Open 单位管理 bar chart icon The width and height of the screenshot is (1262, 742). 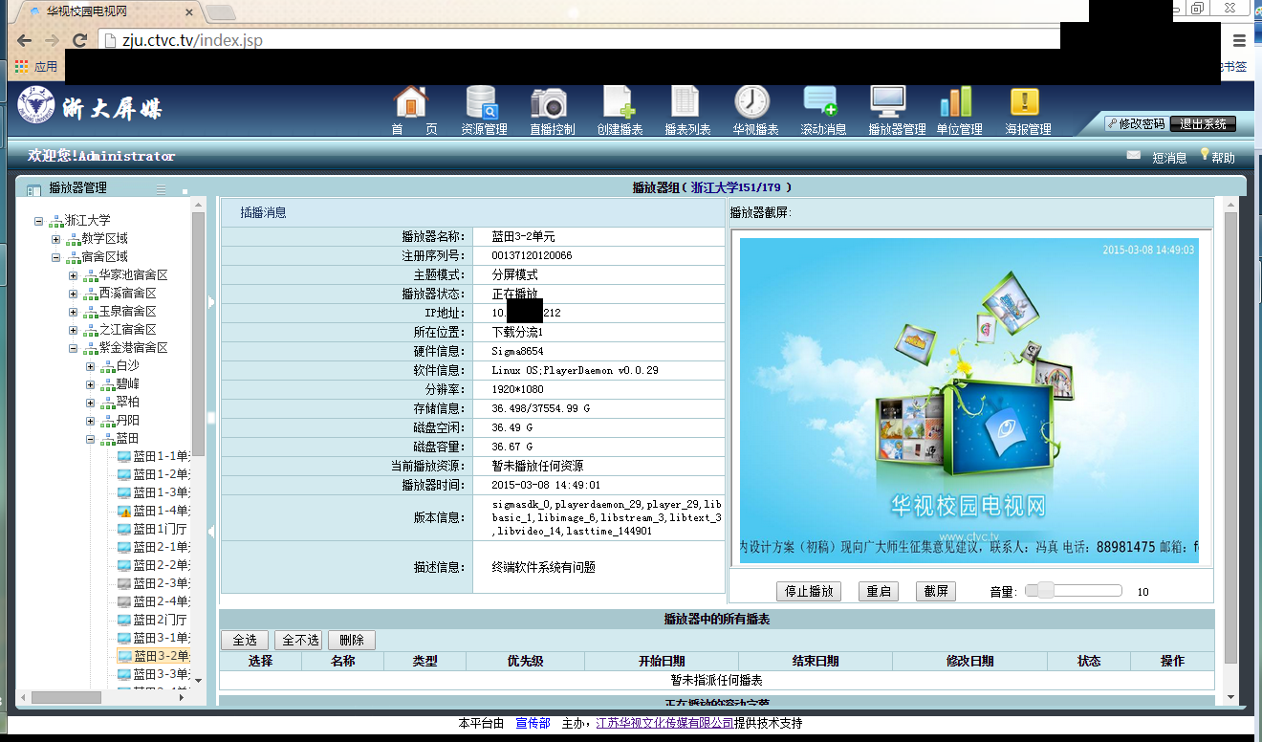pos(956,102)
